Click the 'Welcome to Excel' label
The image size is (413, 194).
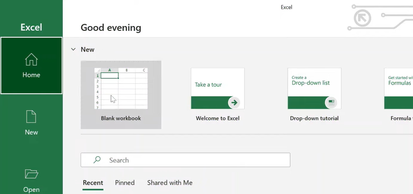tap(218, 118)
